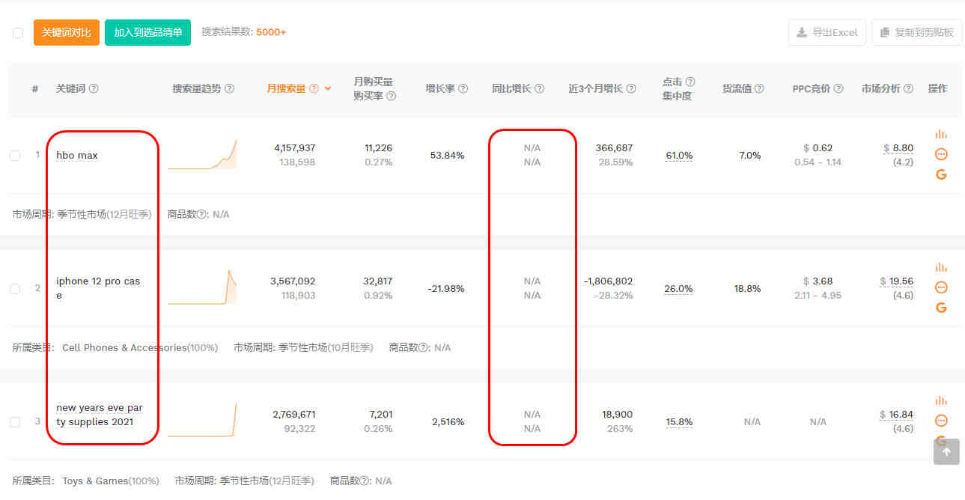Check the new years eve party supplies checkbox
This screenshot has height=500, width=965.
point(15,422)
